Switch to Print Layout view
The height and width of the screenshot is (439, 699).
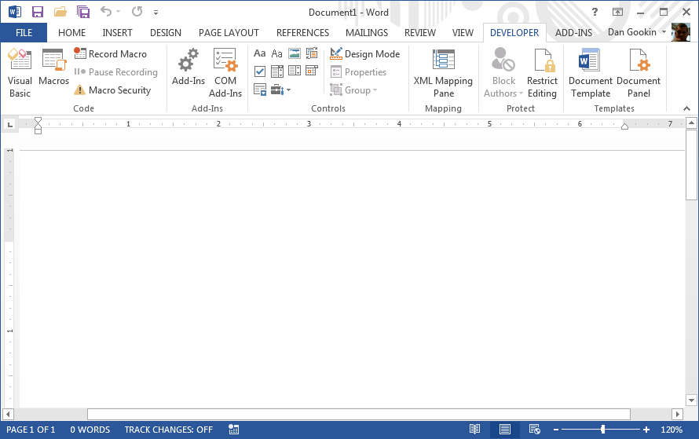click(x=505, y=430)
